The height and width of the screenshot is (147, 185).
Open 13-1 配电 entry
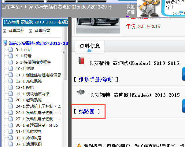(25, 87)
